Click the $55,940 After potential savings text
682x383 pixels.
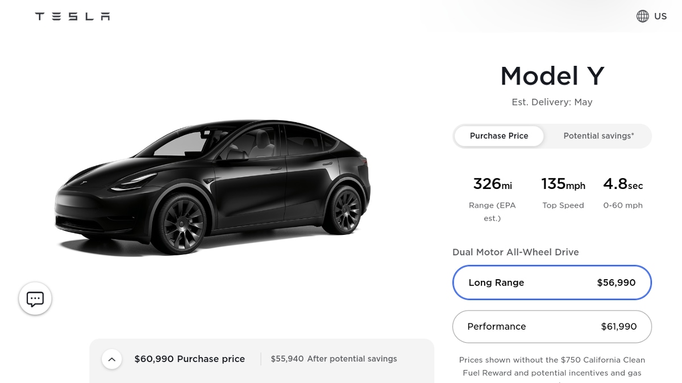[334, 359]
